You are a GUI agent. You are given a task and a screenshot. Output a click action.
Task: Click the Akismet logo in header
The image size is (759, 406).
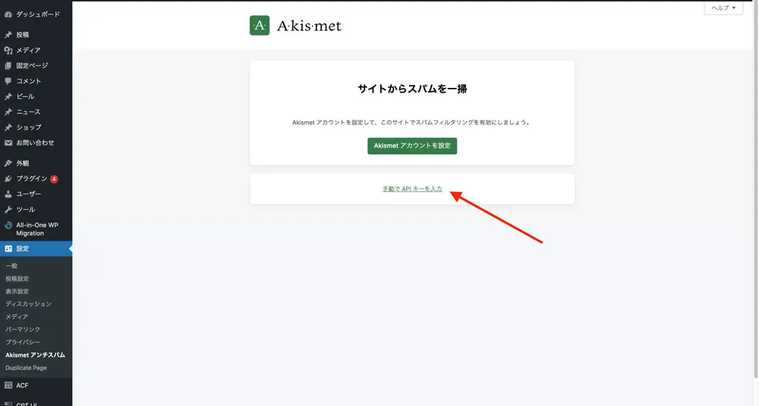coord(295,26)
